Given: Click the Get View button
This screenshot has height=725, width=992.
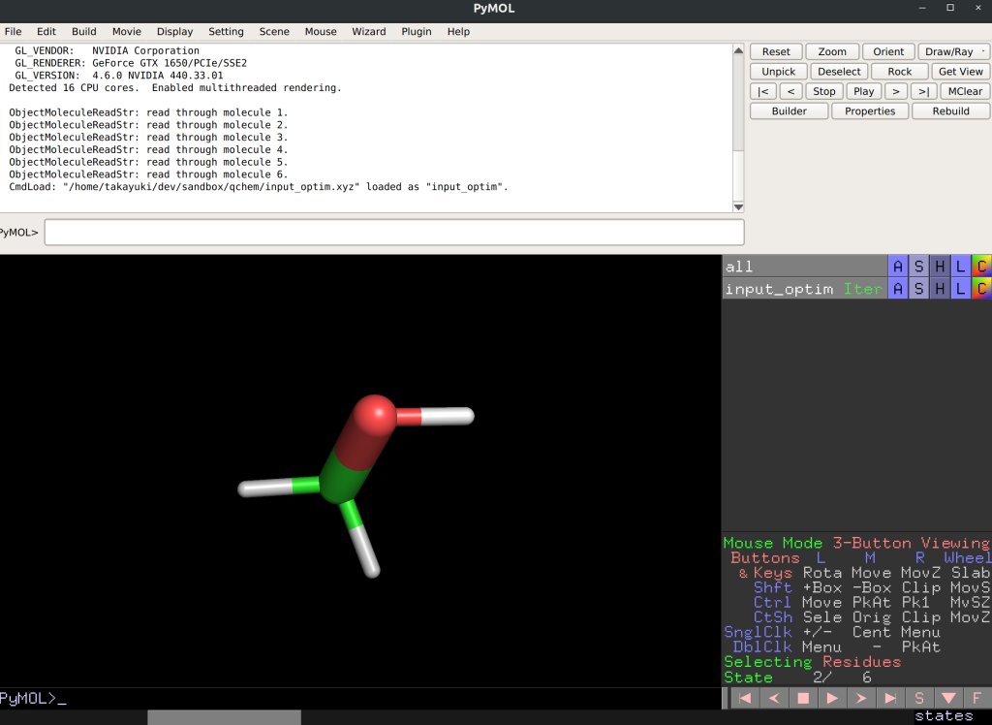Looking at the screenshot, I should click(x=960, y=72).
